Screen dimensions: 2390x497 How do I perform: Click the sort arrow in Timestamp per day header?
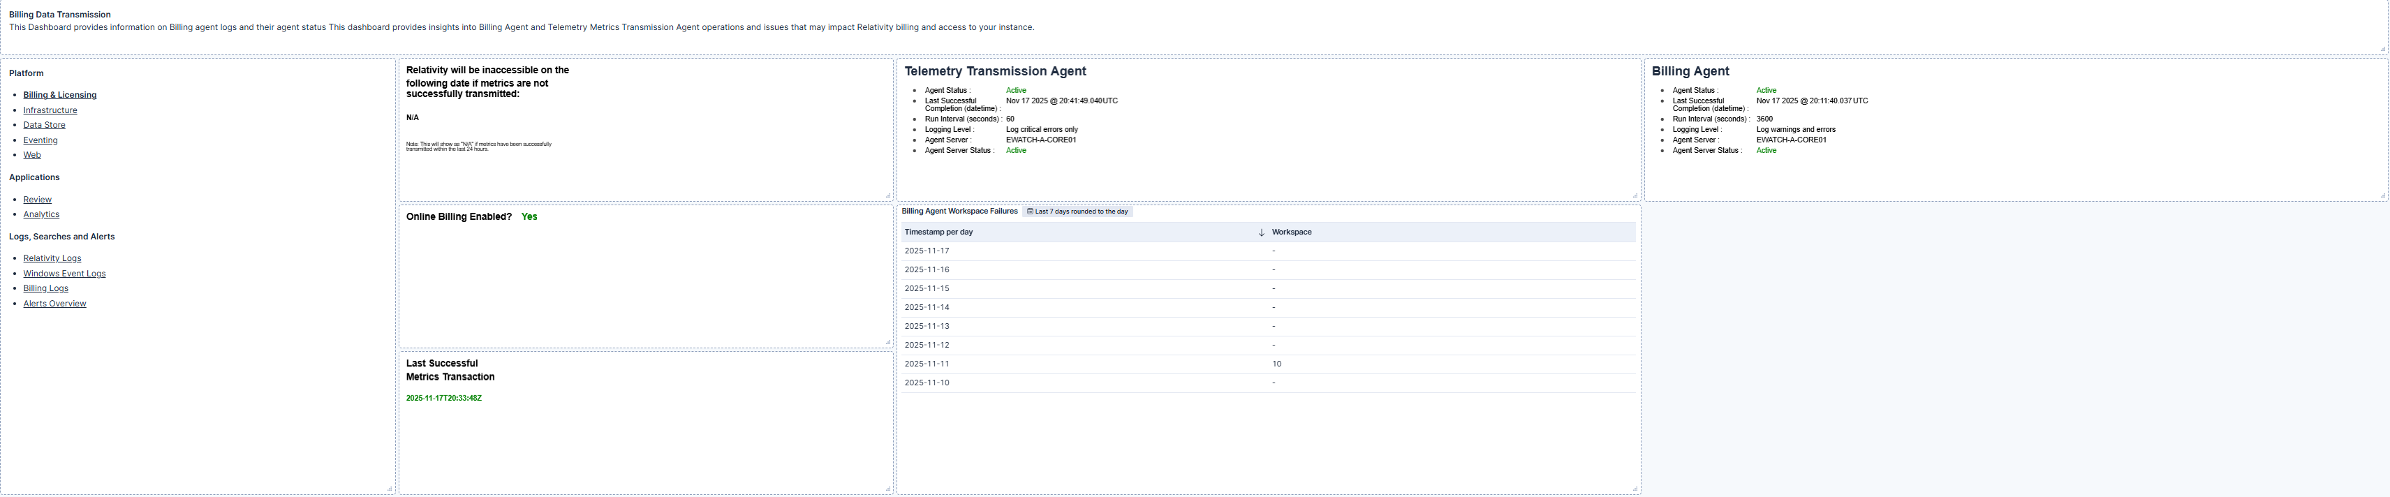click(1261, 232)
